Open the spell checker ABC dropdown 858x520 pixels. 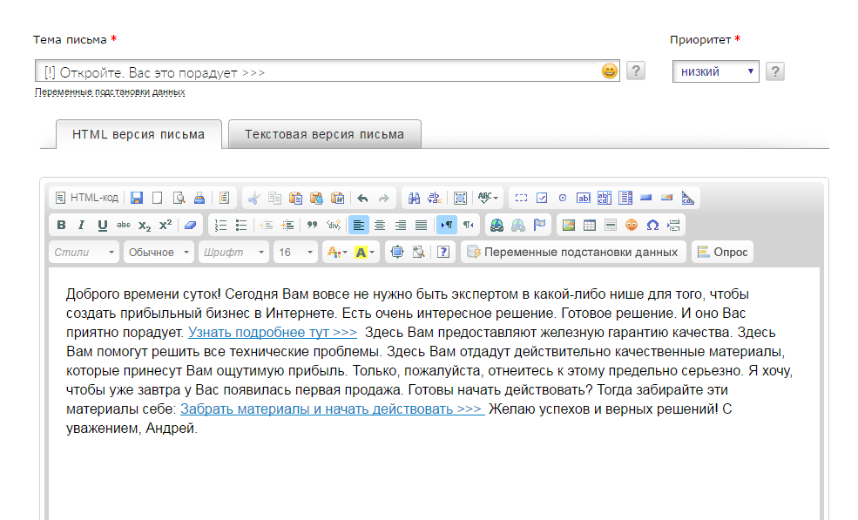pos(488,198)
